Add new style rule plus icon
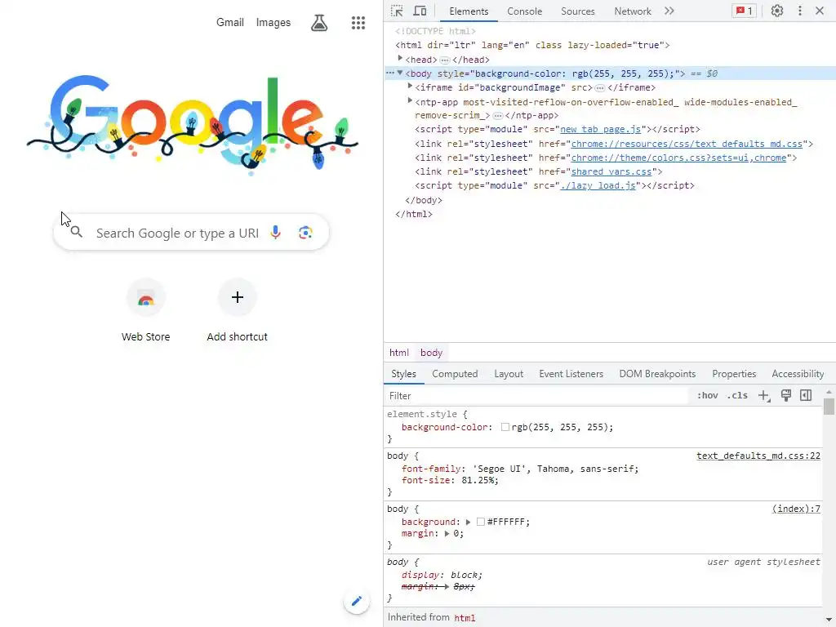Image resolution: width=836 pixels, height=627 pixels. pos(764,396)
